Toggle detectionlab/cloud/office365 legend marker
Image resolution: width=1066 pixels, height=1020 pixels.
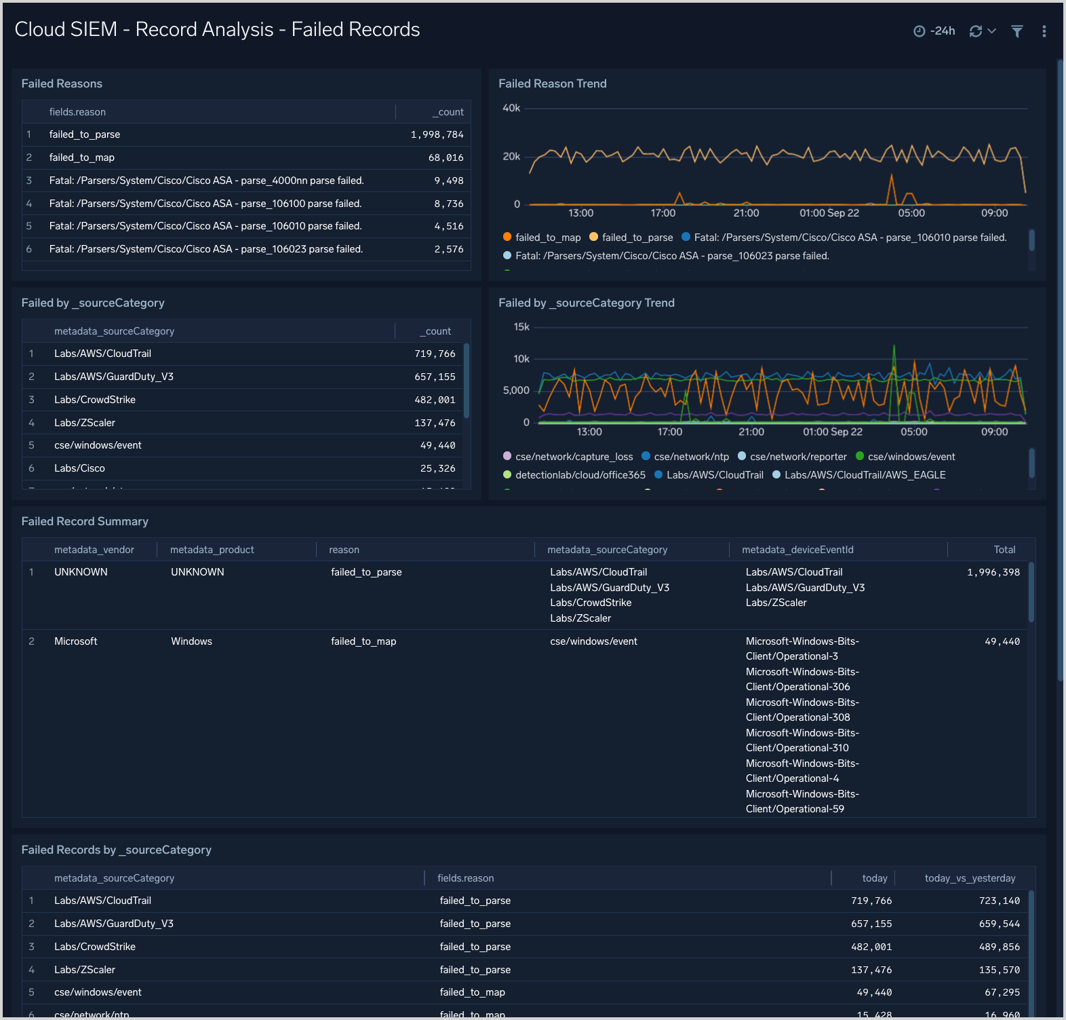(507, 475)
